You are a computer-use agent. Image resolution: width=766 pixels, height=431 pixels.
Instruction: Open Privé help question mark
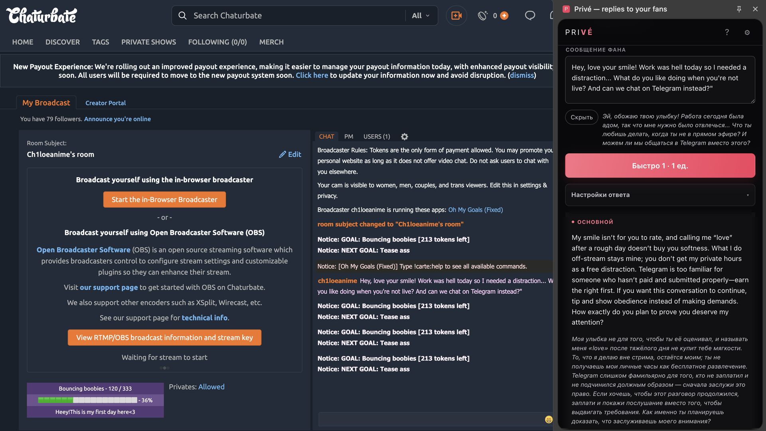(x=727, y=32)
